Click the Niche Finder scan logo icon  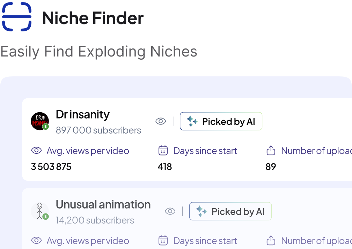click(17, 17)
